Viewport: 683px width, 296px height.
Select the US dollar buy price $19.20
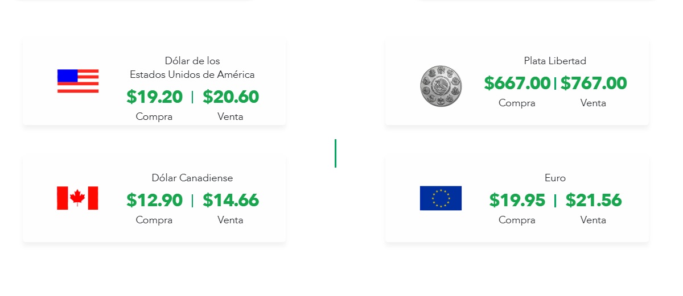(155, 97)
